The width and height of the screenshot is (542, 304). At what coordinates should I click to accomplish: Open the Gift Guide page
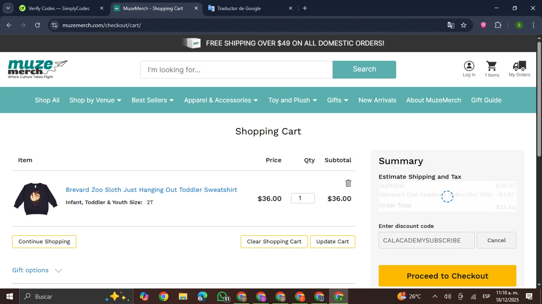(x=486, y=100)
